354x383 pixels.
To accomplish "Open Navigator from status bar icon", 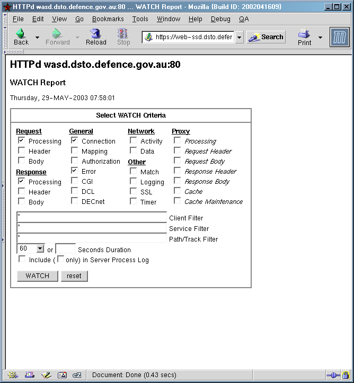I will coord(13,375).
